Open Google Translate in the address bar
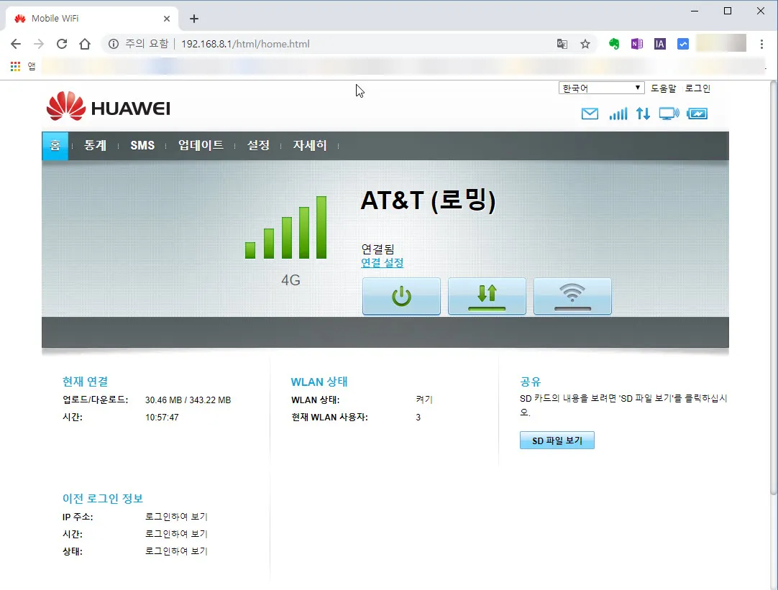The height and width of the screenshot is (590, 778). click(x=562, y=44)
